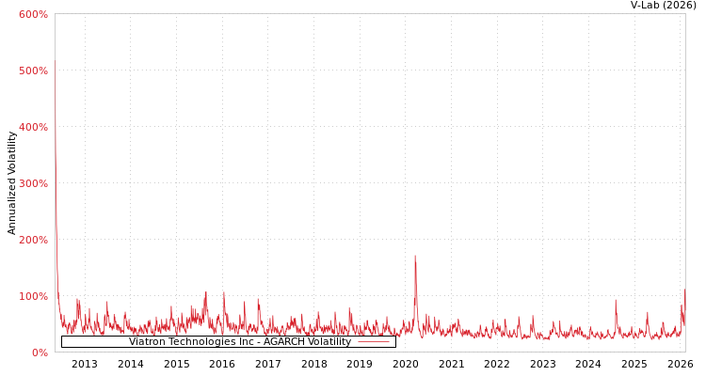The width and height of the screenshot is (706, 376).
Task: Click the 2017 x-axis label
Action: [268, 364]
